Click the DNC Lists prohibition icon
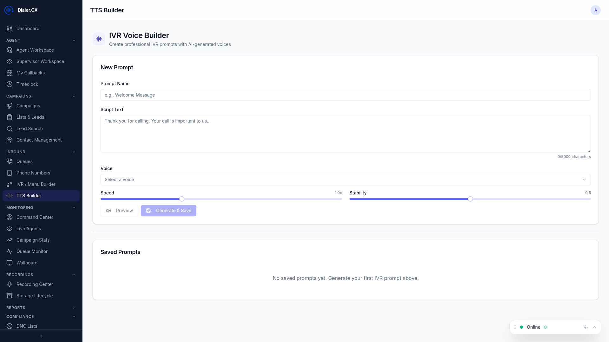Image resolution: width=609 pixels, height=342 pixels. [x=10, y=326]
